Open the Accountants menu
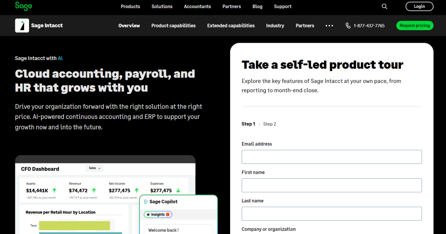 click(197, 7)
